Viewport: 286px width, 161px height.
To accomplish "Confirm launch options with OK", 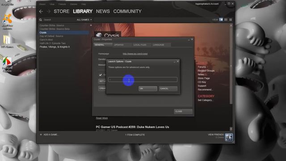I will point(148,89).
